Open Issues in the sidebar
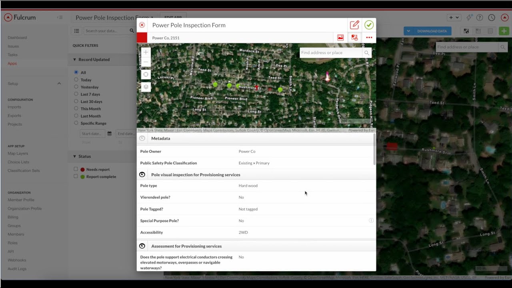The image size is (512, 288). pos(13,46)
